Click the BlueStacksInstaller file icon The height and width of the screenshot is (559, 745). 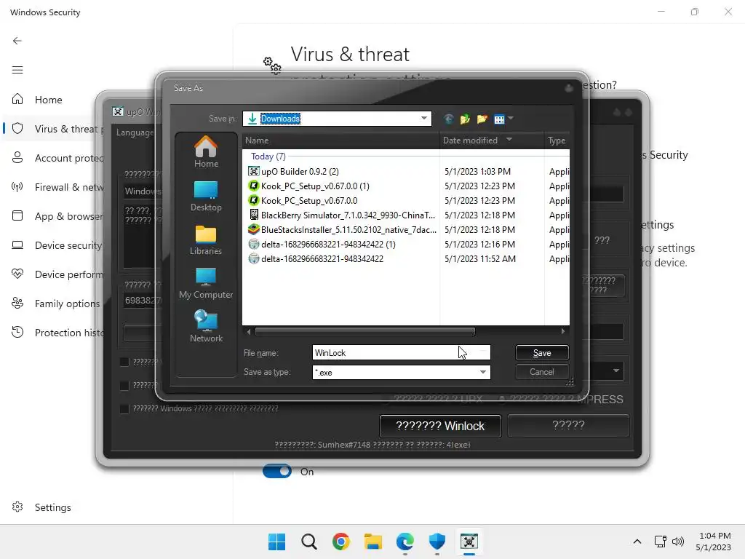[x=254, y=229]
